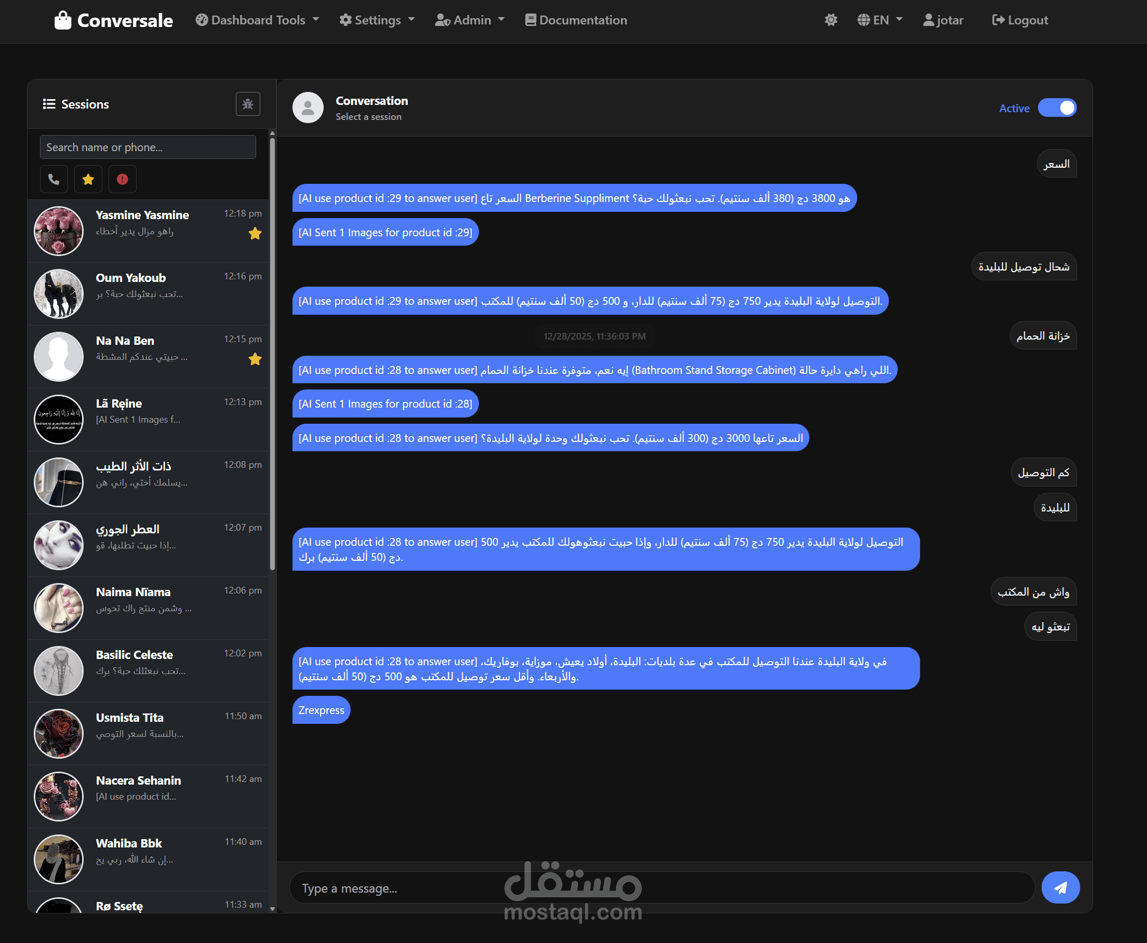Expand the Settings dropdown menu
The height and width of the screenshot is (943, 1147).
pyautogui.click(x=377, y=20)
